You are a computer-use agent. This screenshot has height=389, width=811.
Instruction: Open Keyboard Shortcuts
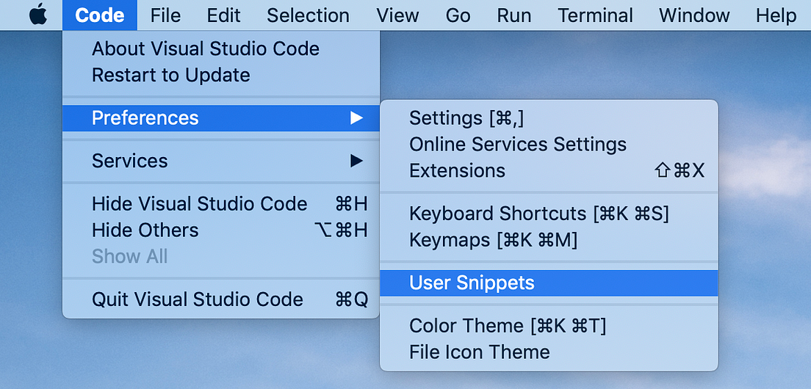tap(549, 214)
